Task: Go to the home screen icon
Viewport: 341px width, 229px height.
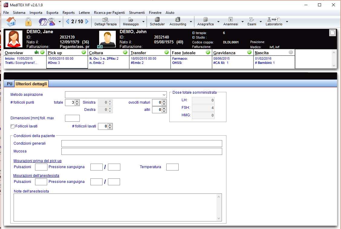Action: coord(11,21)
